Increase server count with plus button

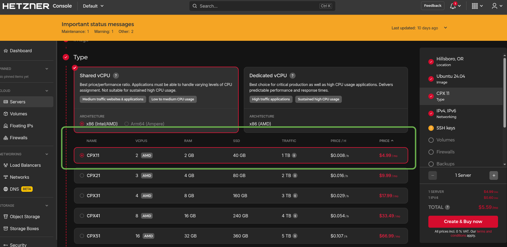click(494, 175)
